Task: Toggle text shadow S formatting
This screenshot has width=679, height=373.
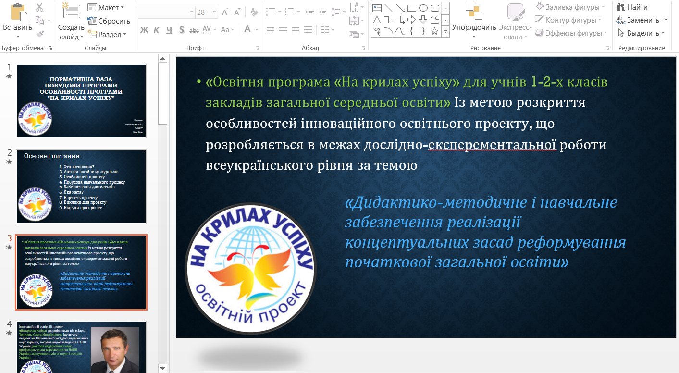Action: tap(182, 30)
